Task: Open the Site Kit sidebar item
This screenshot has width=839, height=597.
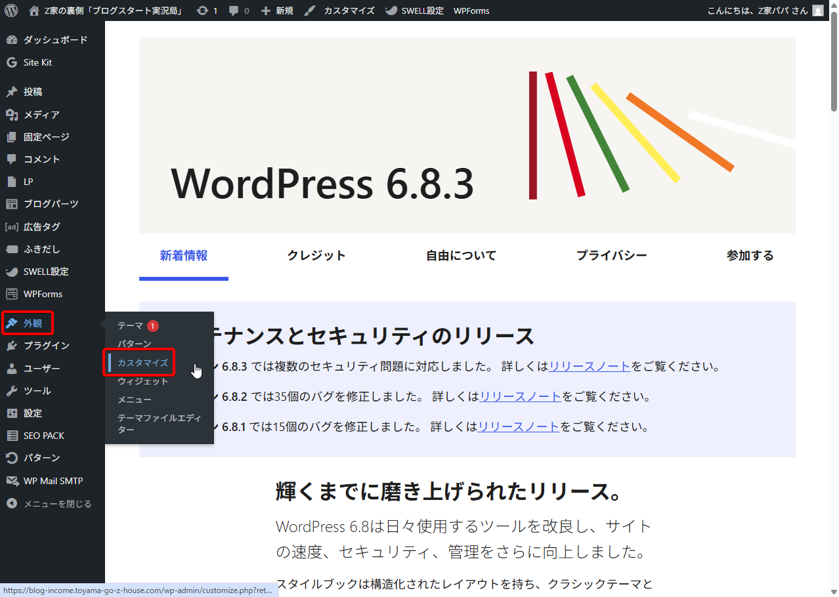Action: tap(37, 62)
